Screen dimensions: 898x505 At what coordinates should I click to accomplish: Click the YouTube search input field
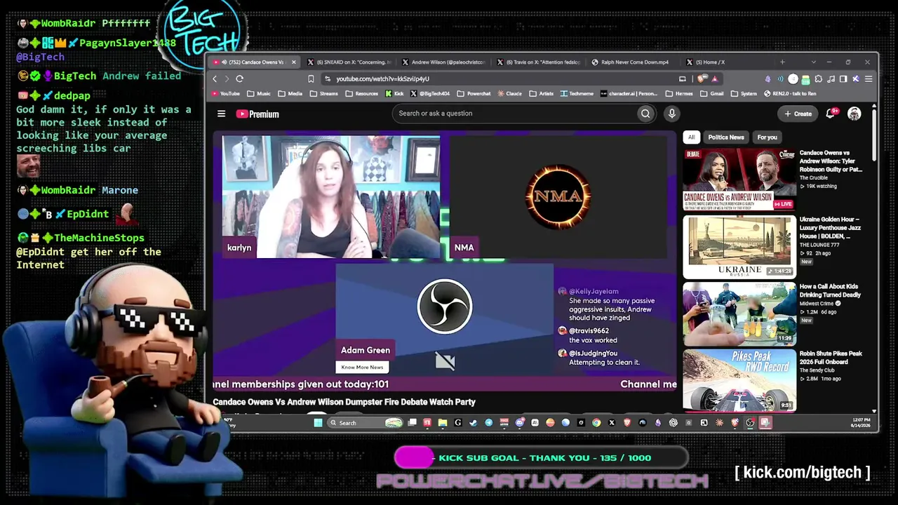point(514,114)
